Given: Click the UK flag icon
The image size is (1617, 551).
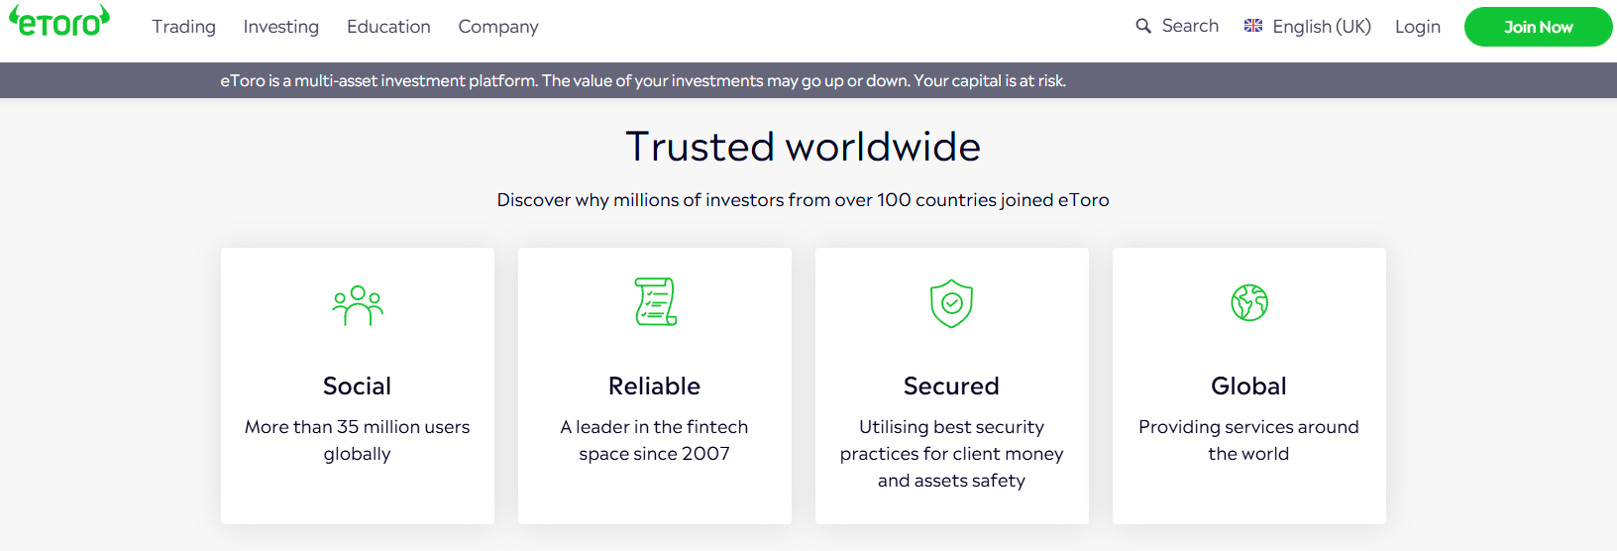Looking at the screenshot, I should pos(1253,26).
